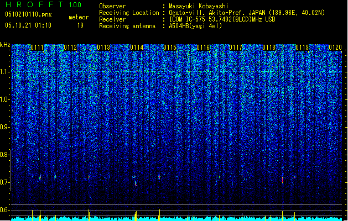The image size is (348, 221).
Task: Click the 0.6 kHz axis tick label
Action: coord(5,210)
